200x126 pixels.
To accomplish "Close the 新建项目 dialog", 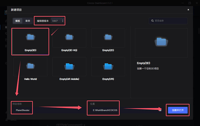I will coord(188,10).
